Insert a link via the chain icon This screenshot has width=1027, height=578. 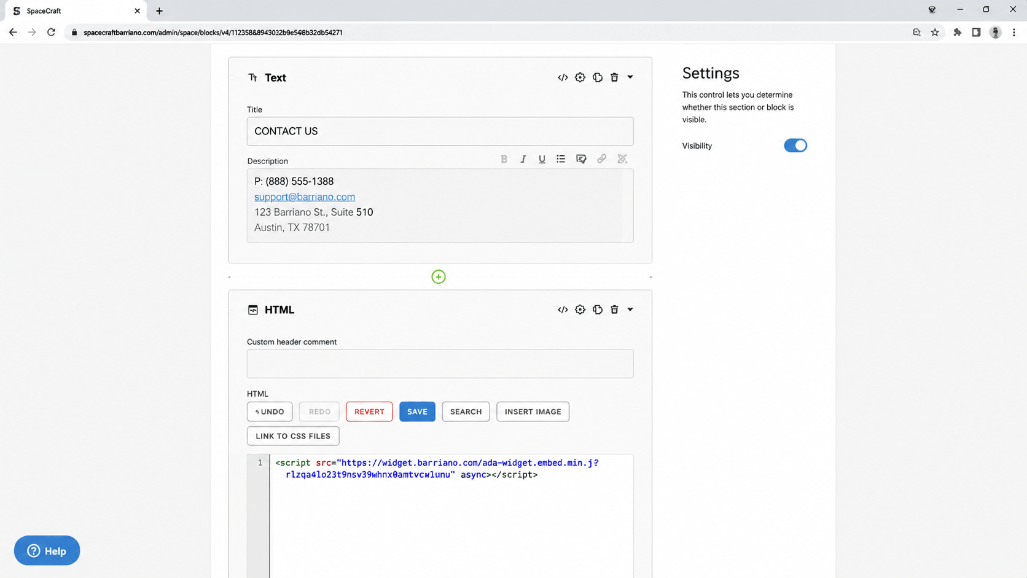(601, 159)
